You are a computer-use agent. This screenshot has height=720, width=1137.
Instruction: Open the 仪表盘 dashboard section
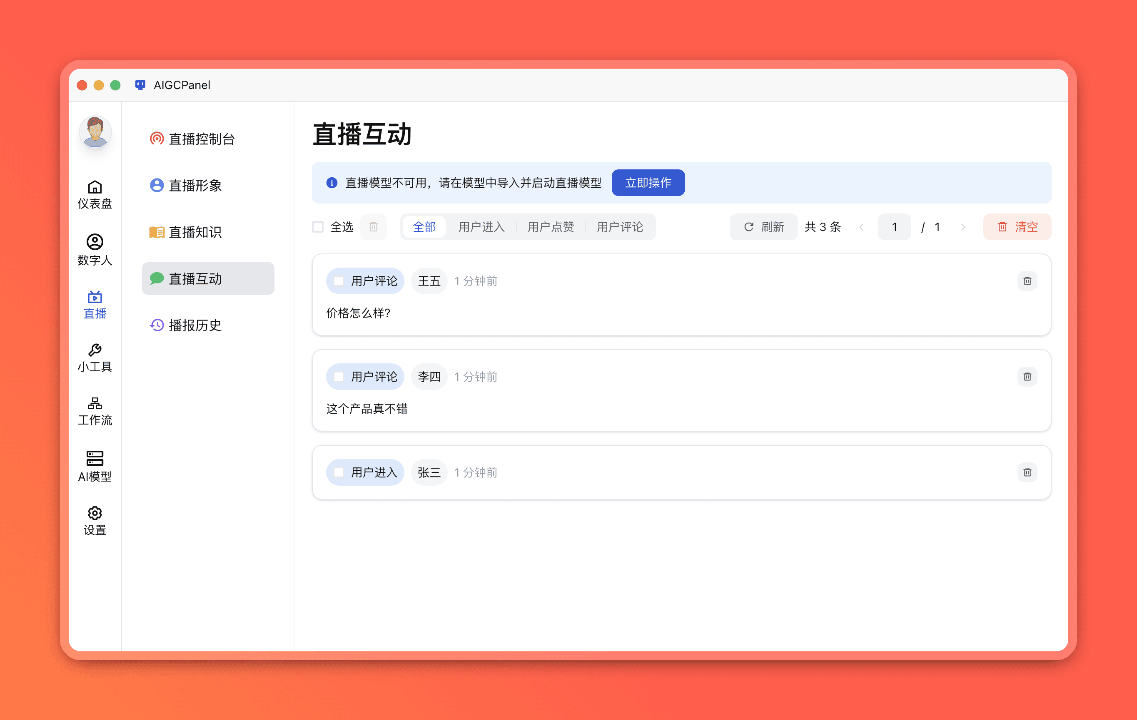point(95,194)
